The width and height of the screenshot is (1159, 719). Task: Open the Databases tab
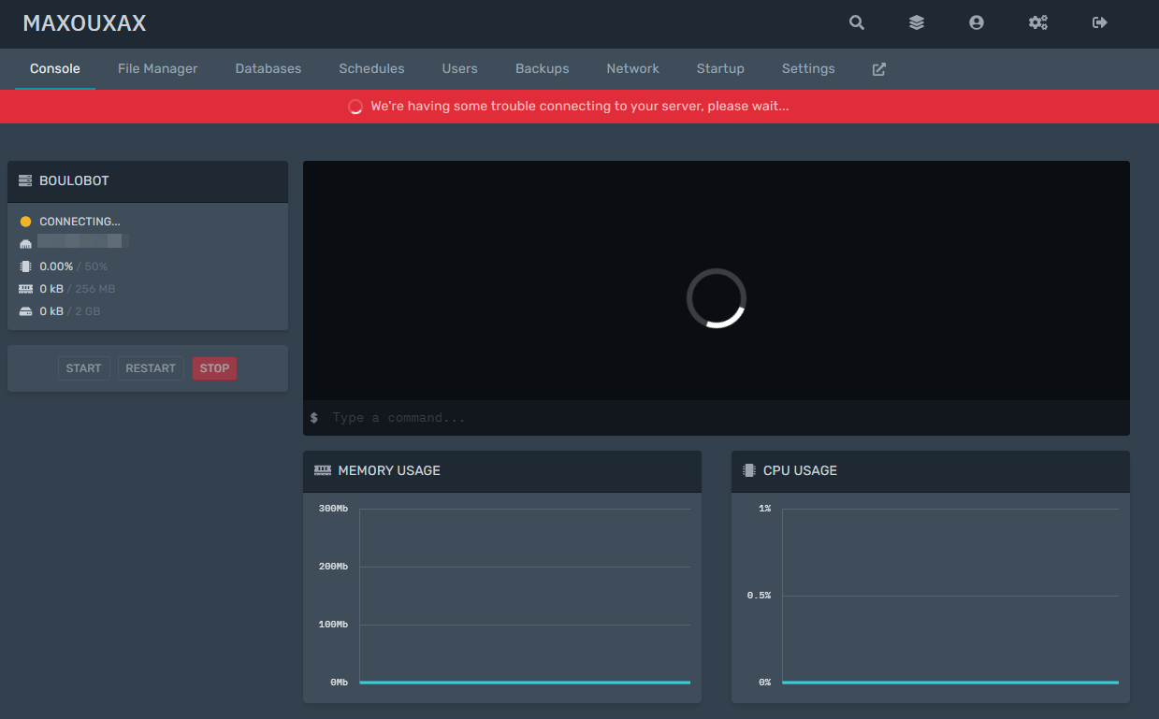(x=268, y=69)
